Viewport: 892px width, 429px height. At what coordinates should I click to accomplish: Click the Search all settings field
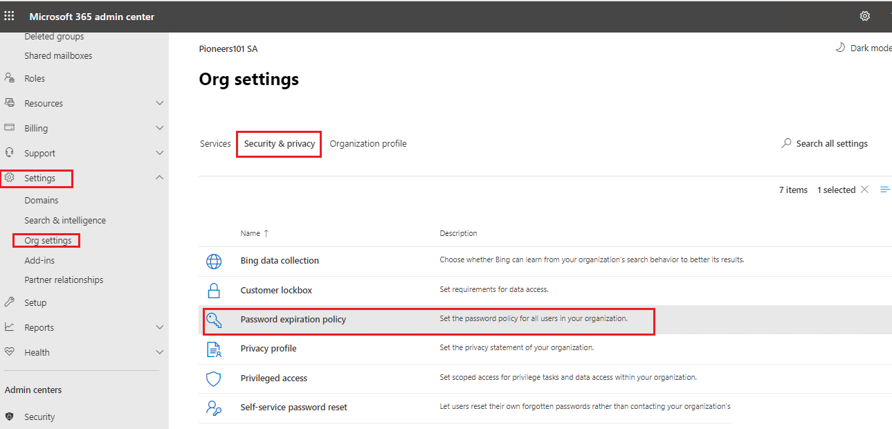[x=825, y=143]
